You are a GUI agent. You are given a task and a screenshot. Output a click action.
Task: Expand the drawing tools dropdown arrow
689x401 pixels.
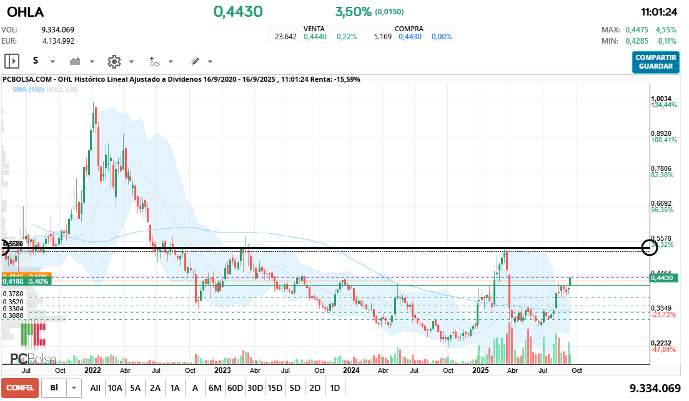[210, 62]
